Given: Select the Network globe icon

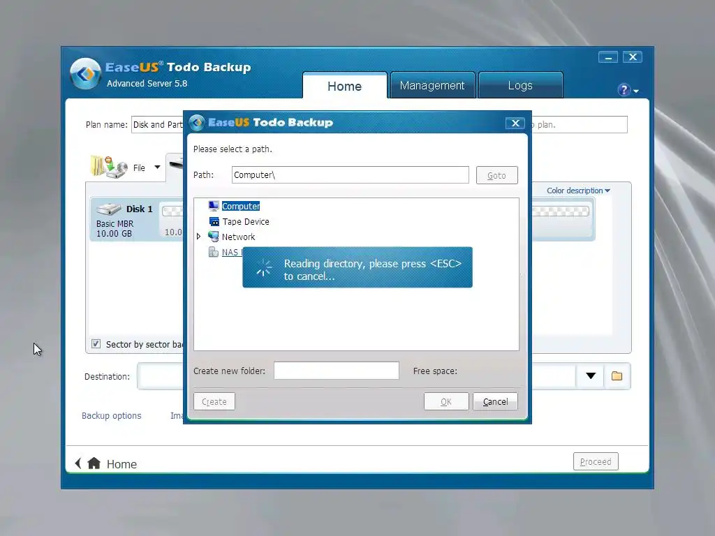Looking at the screenshot, I should tap(214, 237).
